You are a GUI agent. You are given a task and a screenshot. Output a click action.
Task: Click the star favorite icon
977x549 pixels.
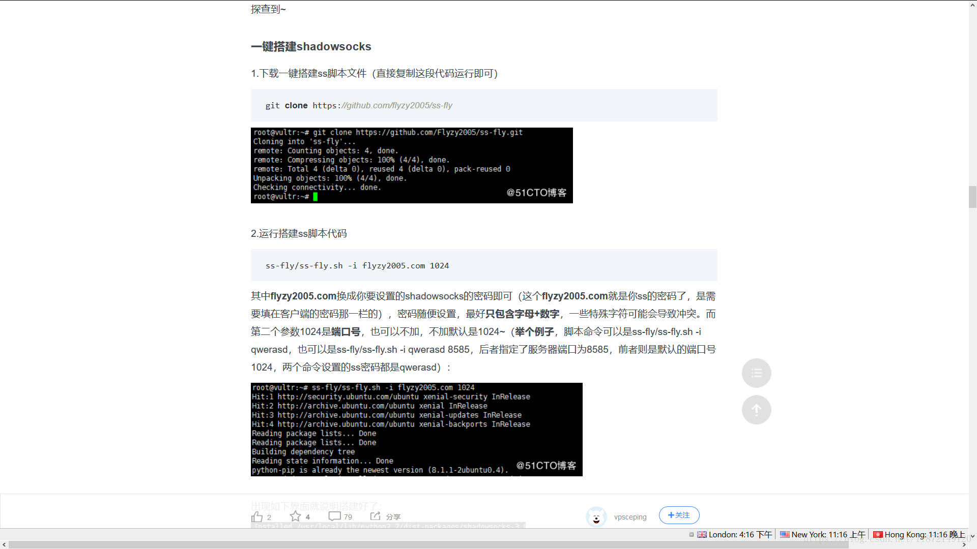point(296,516)
